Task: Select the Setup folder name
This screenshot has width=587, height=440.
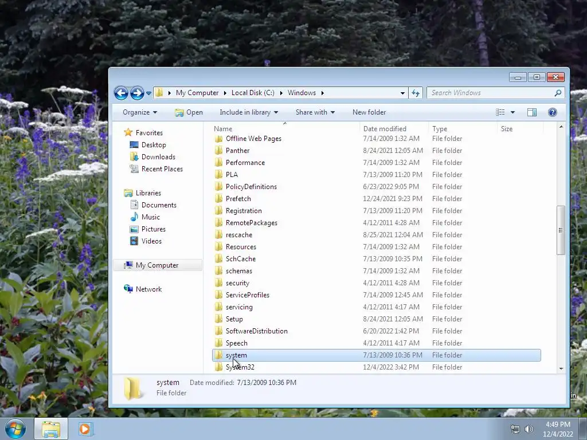Action: (x=234, y=319)
